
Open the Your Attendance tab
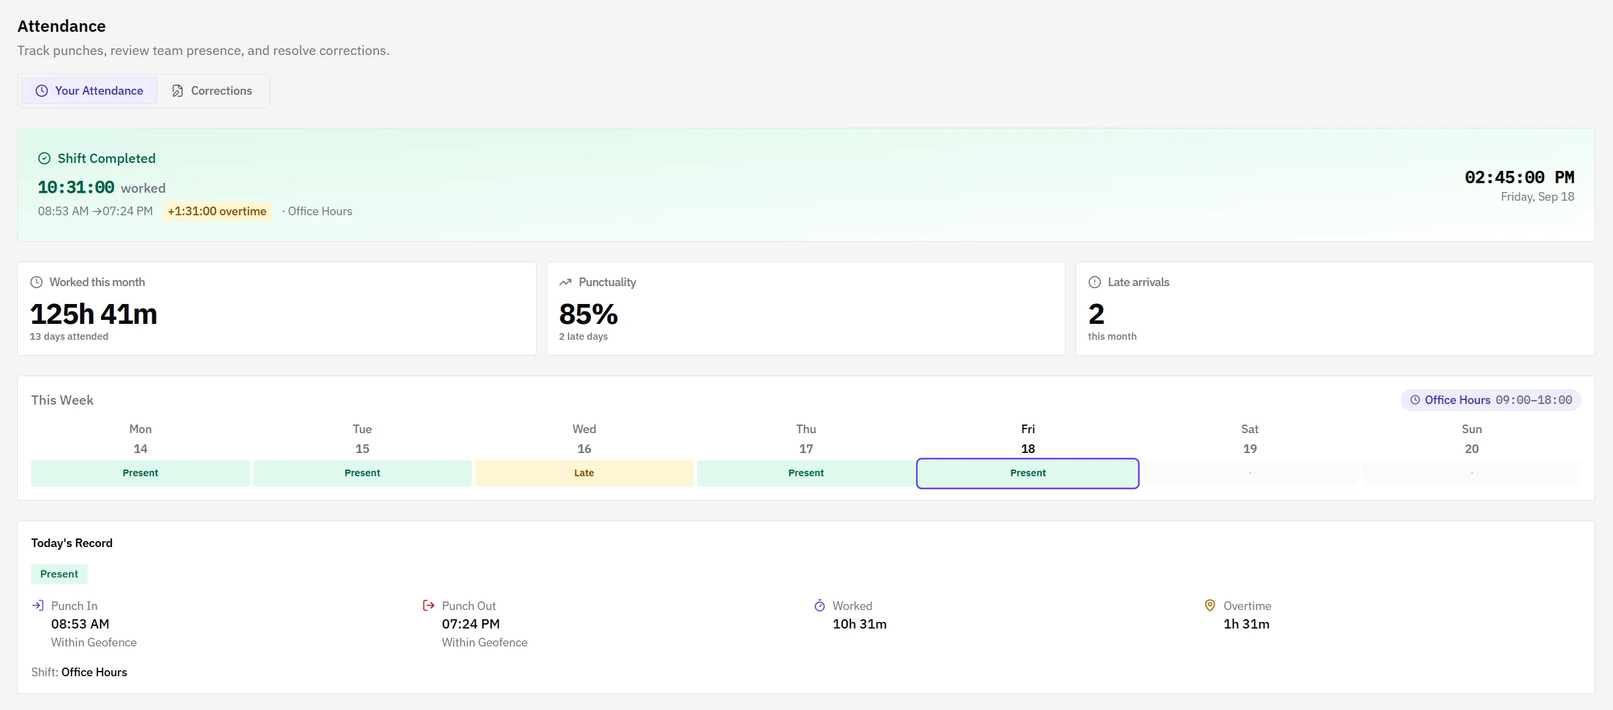[x=89, y=91]
